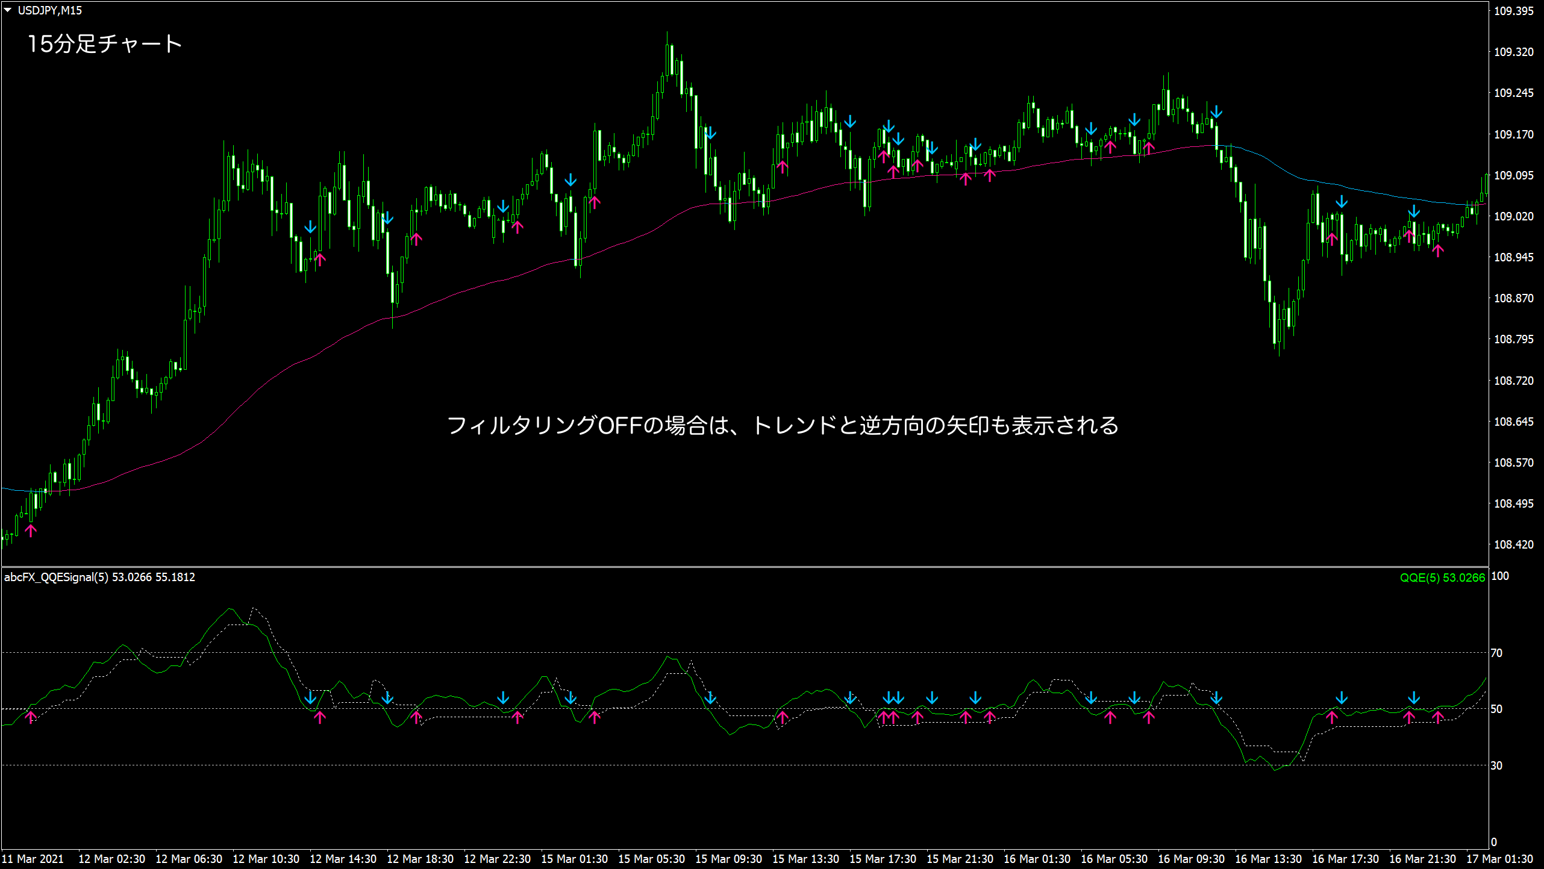This screenshot has height=869, width=1544.
Task: Click the last pink up arrow in the QQE indicator window
Action: point(1438,717)
